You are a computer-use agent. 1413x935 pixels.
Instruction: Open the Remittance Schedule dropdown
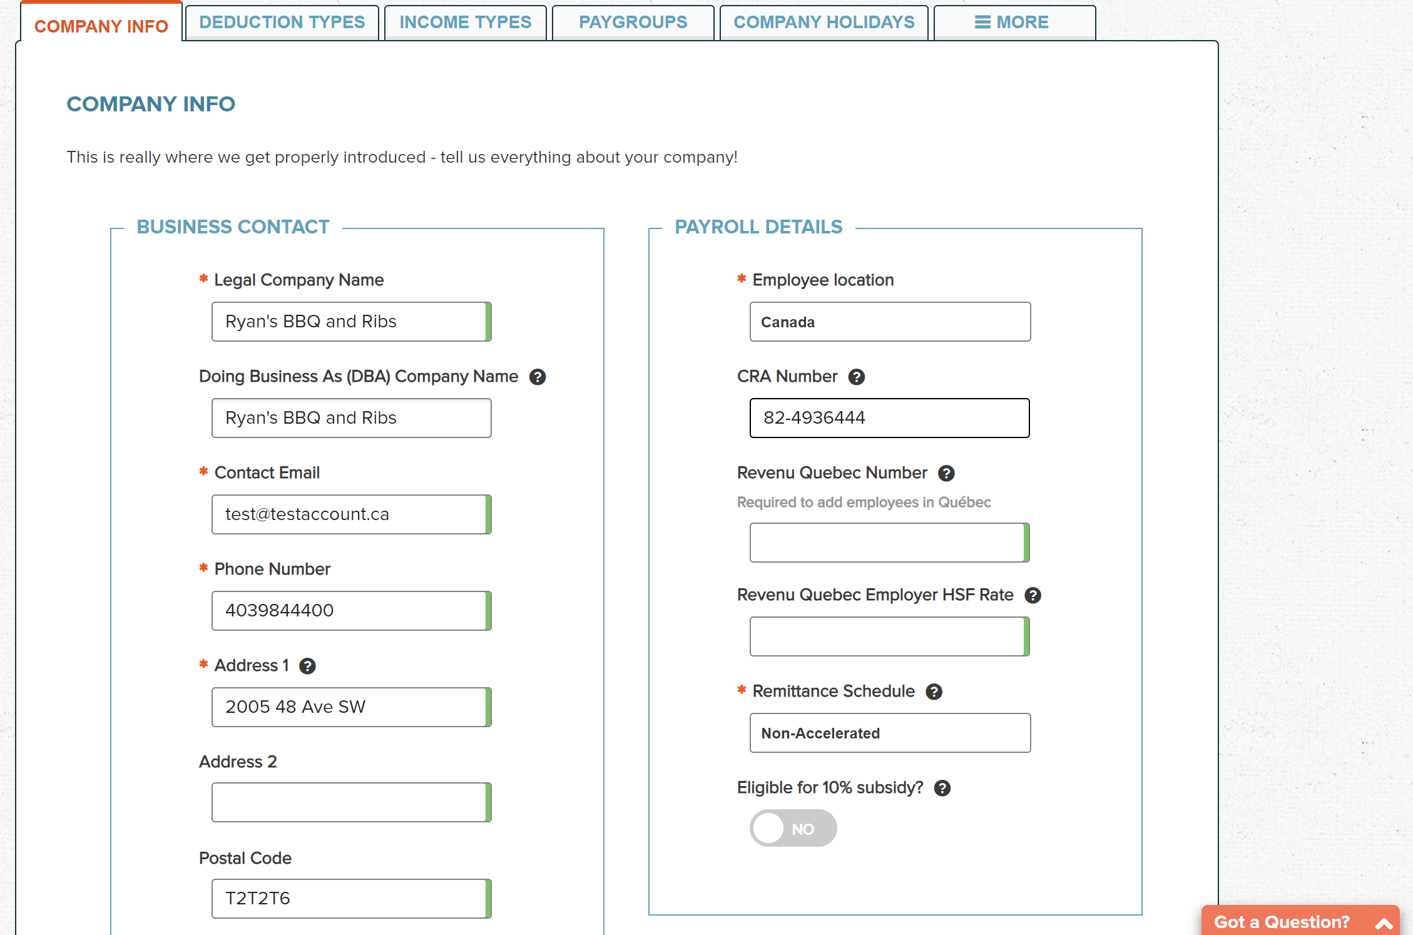coord(889,733)
